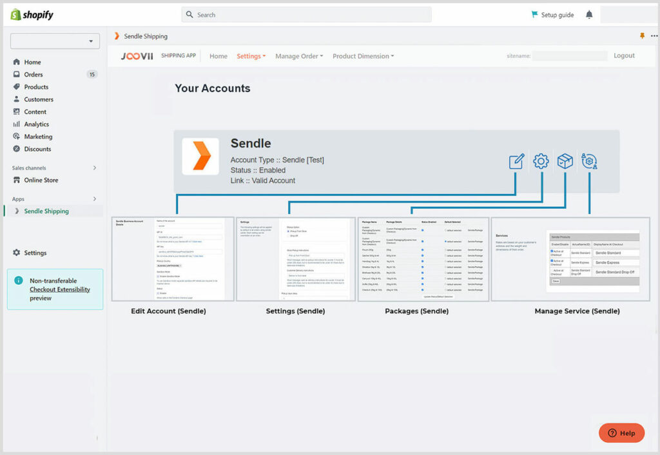
Task: Click the Sendle orange logo tile
Action: 200,156
